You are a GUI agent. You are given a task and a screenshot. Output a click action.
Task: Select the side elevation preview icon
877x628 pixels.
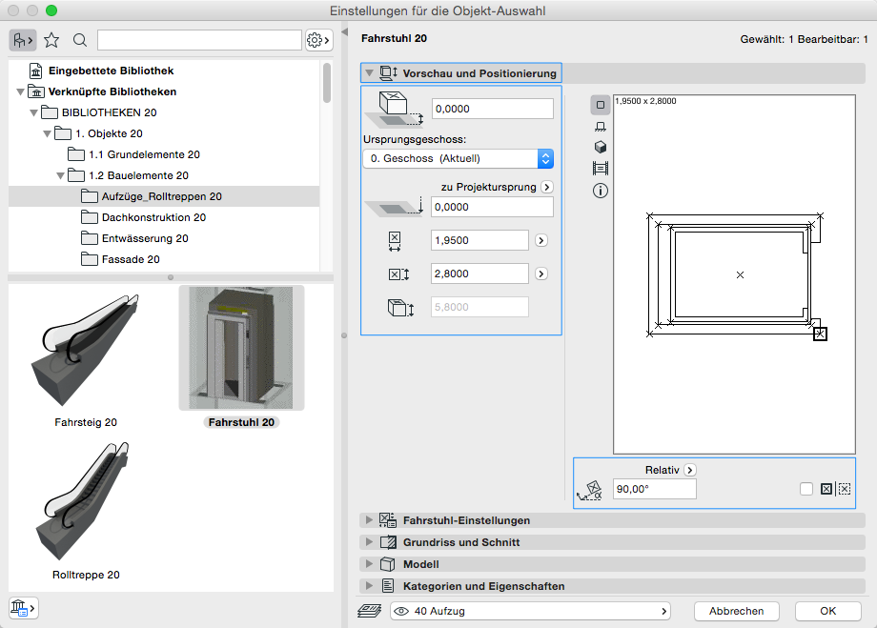[601, 126]
